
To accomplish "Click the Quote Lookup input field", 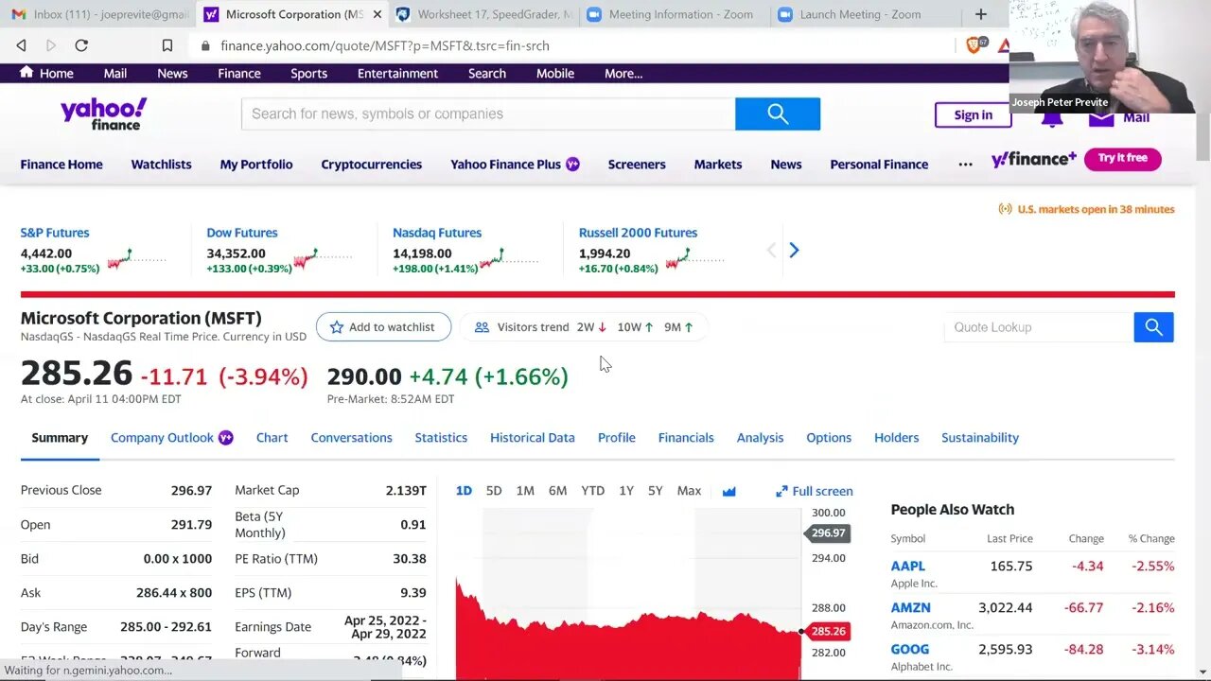I will [x=1038, y=327].
